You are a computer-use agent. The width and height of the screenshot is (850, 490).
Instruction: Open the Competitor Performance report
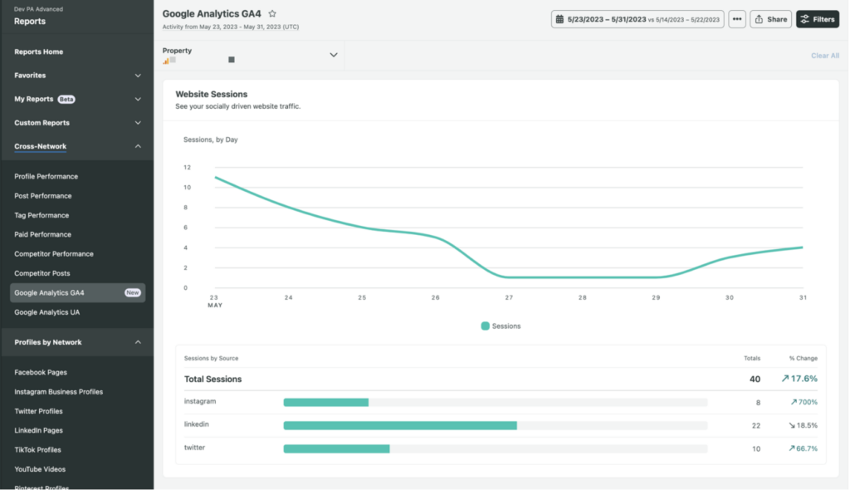(x=52, y=253)
